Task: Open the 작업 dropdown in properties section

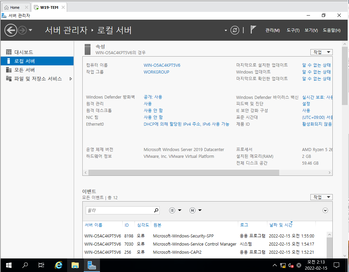Action: (x=322, y=52)
